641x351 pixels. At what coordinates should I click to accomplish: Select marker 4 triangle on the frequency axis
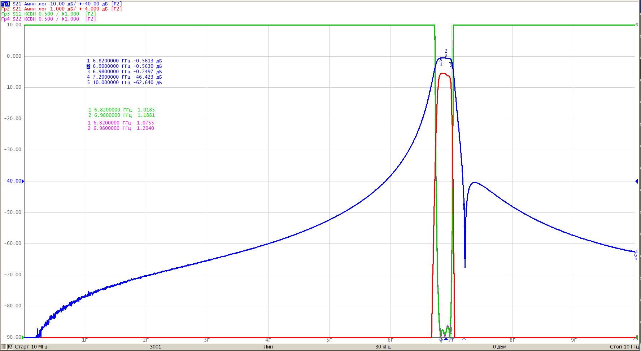click(464, 339)
